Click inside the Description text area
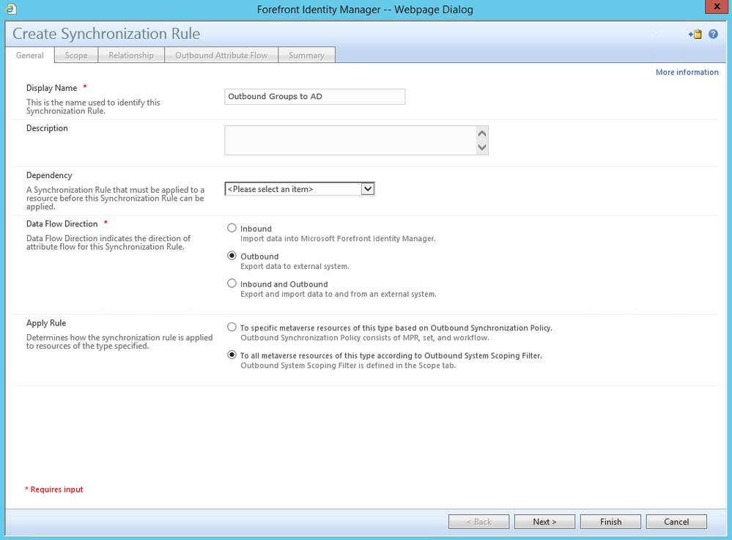This screenshot has height=540, width=732. 350,140
